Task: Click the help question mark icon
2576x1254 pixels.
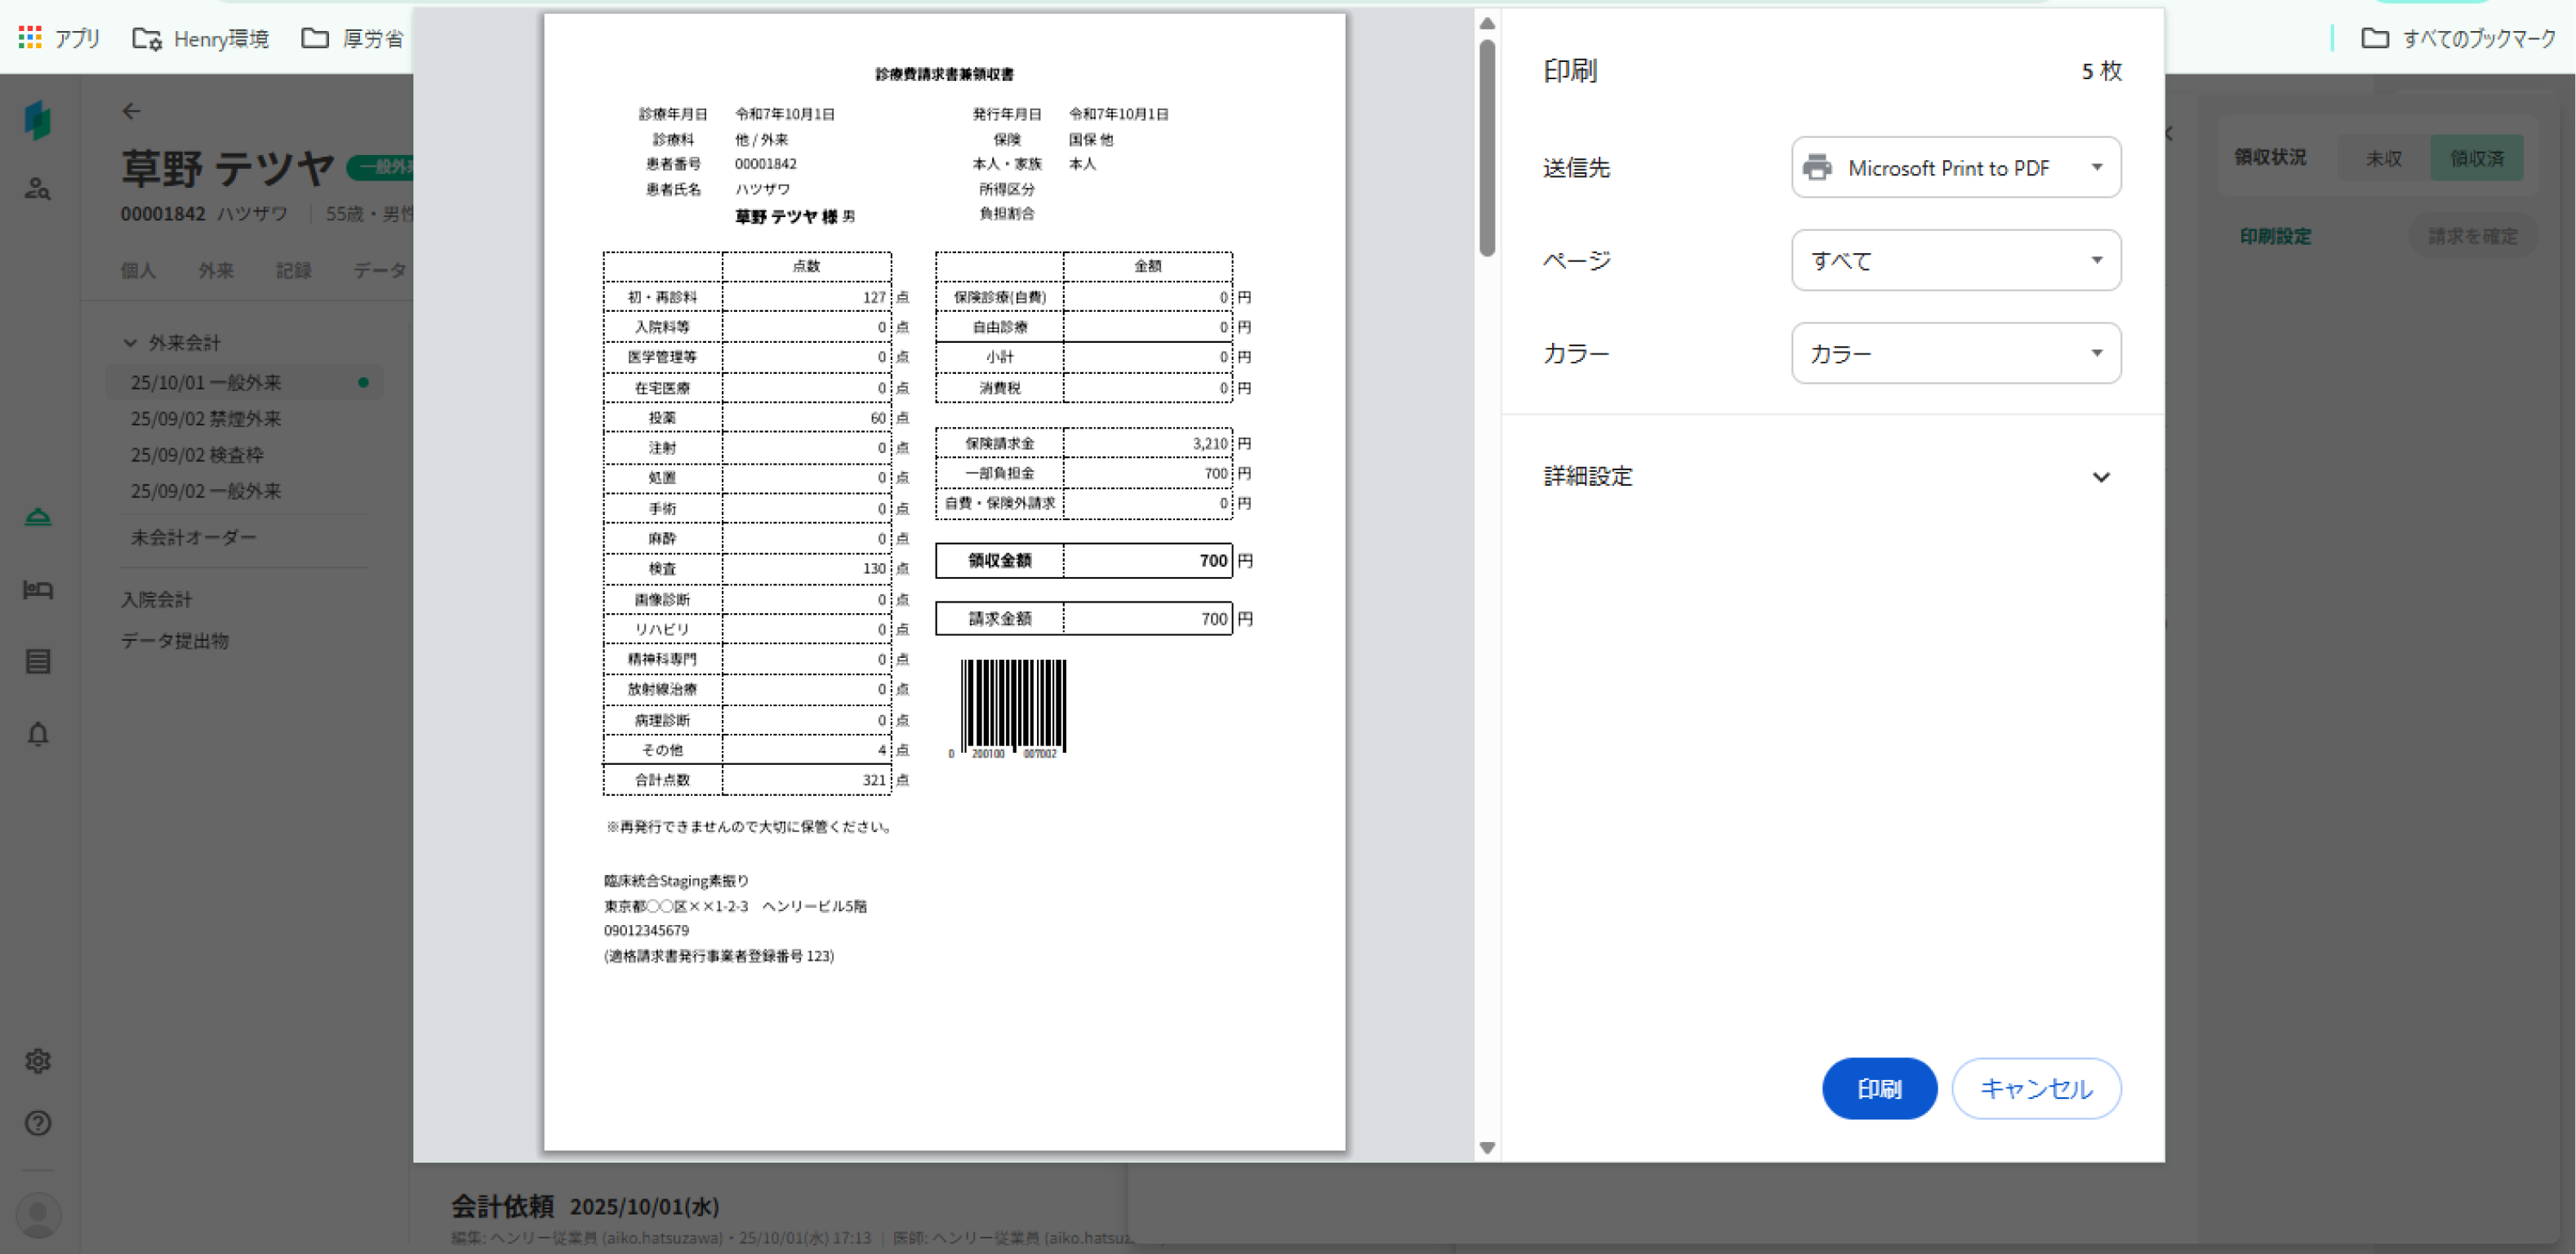Action: (38, 1123)
